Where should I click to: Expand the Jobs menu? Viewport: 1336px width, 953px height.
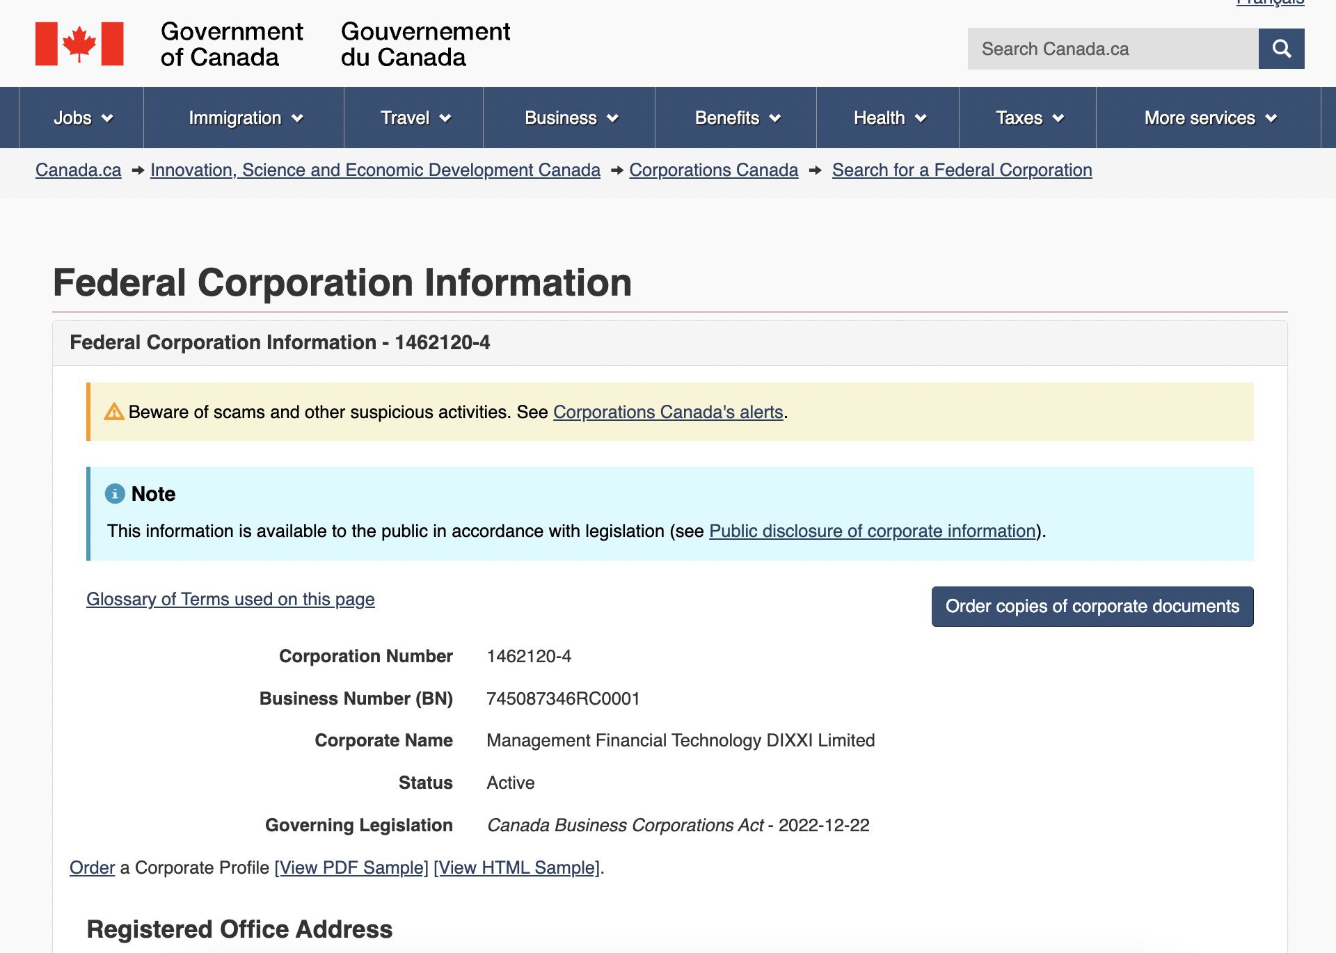pyautogui.click(x=82, y=118)
